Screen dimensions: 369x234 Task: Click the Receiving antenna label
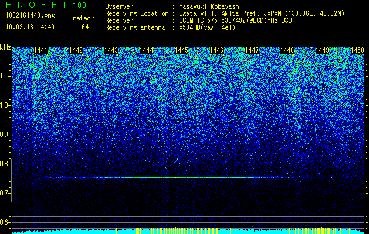135,27
